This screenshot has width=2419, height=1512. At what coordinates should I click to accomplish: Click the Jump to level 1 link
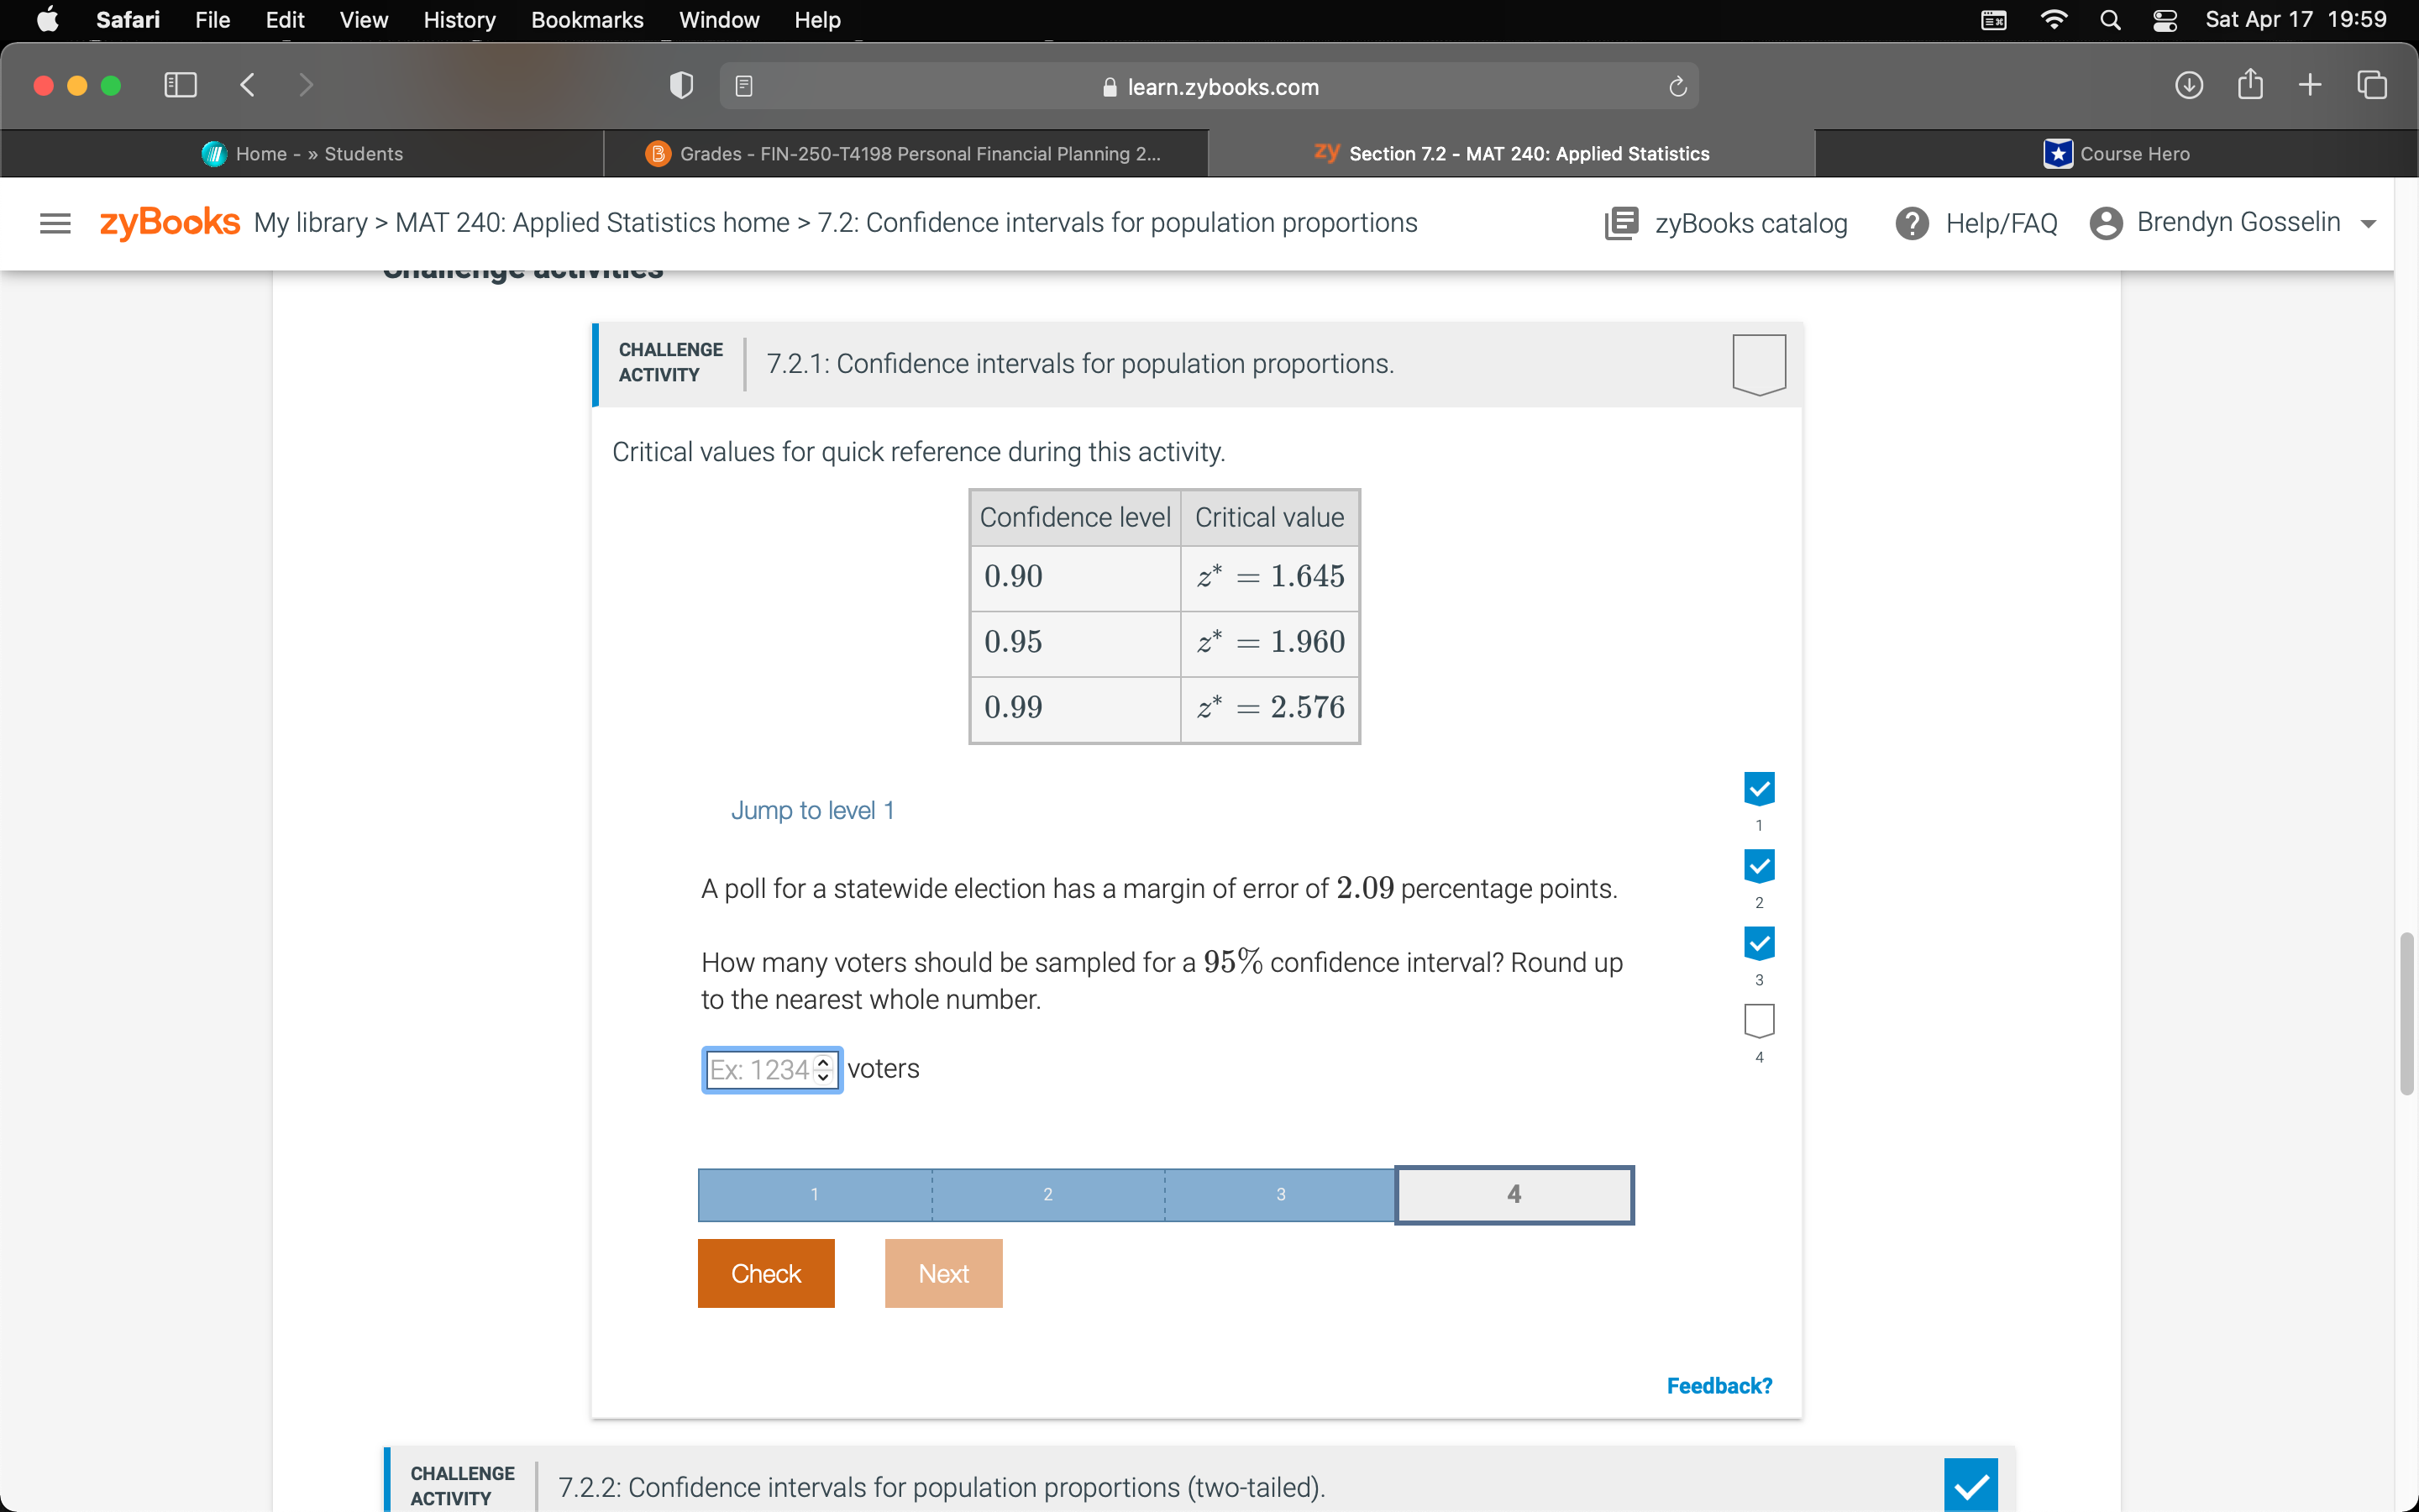[811, 810]
